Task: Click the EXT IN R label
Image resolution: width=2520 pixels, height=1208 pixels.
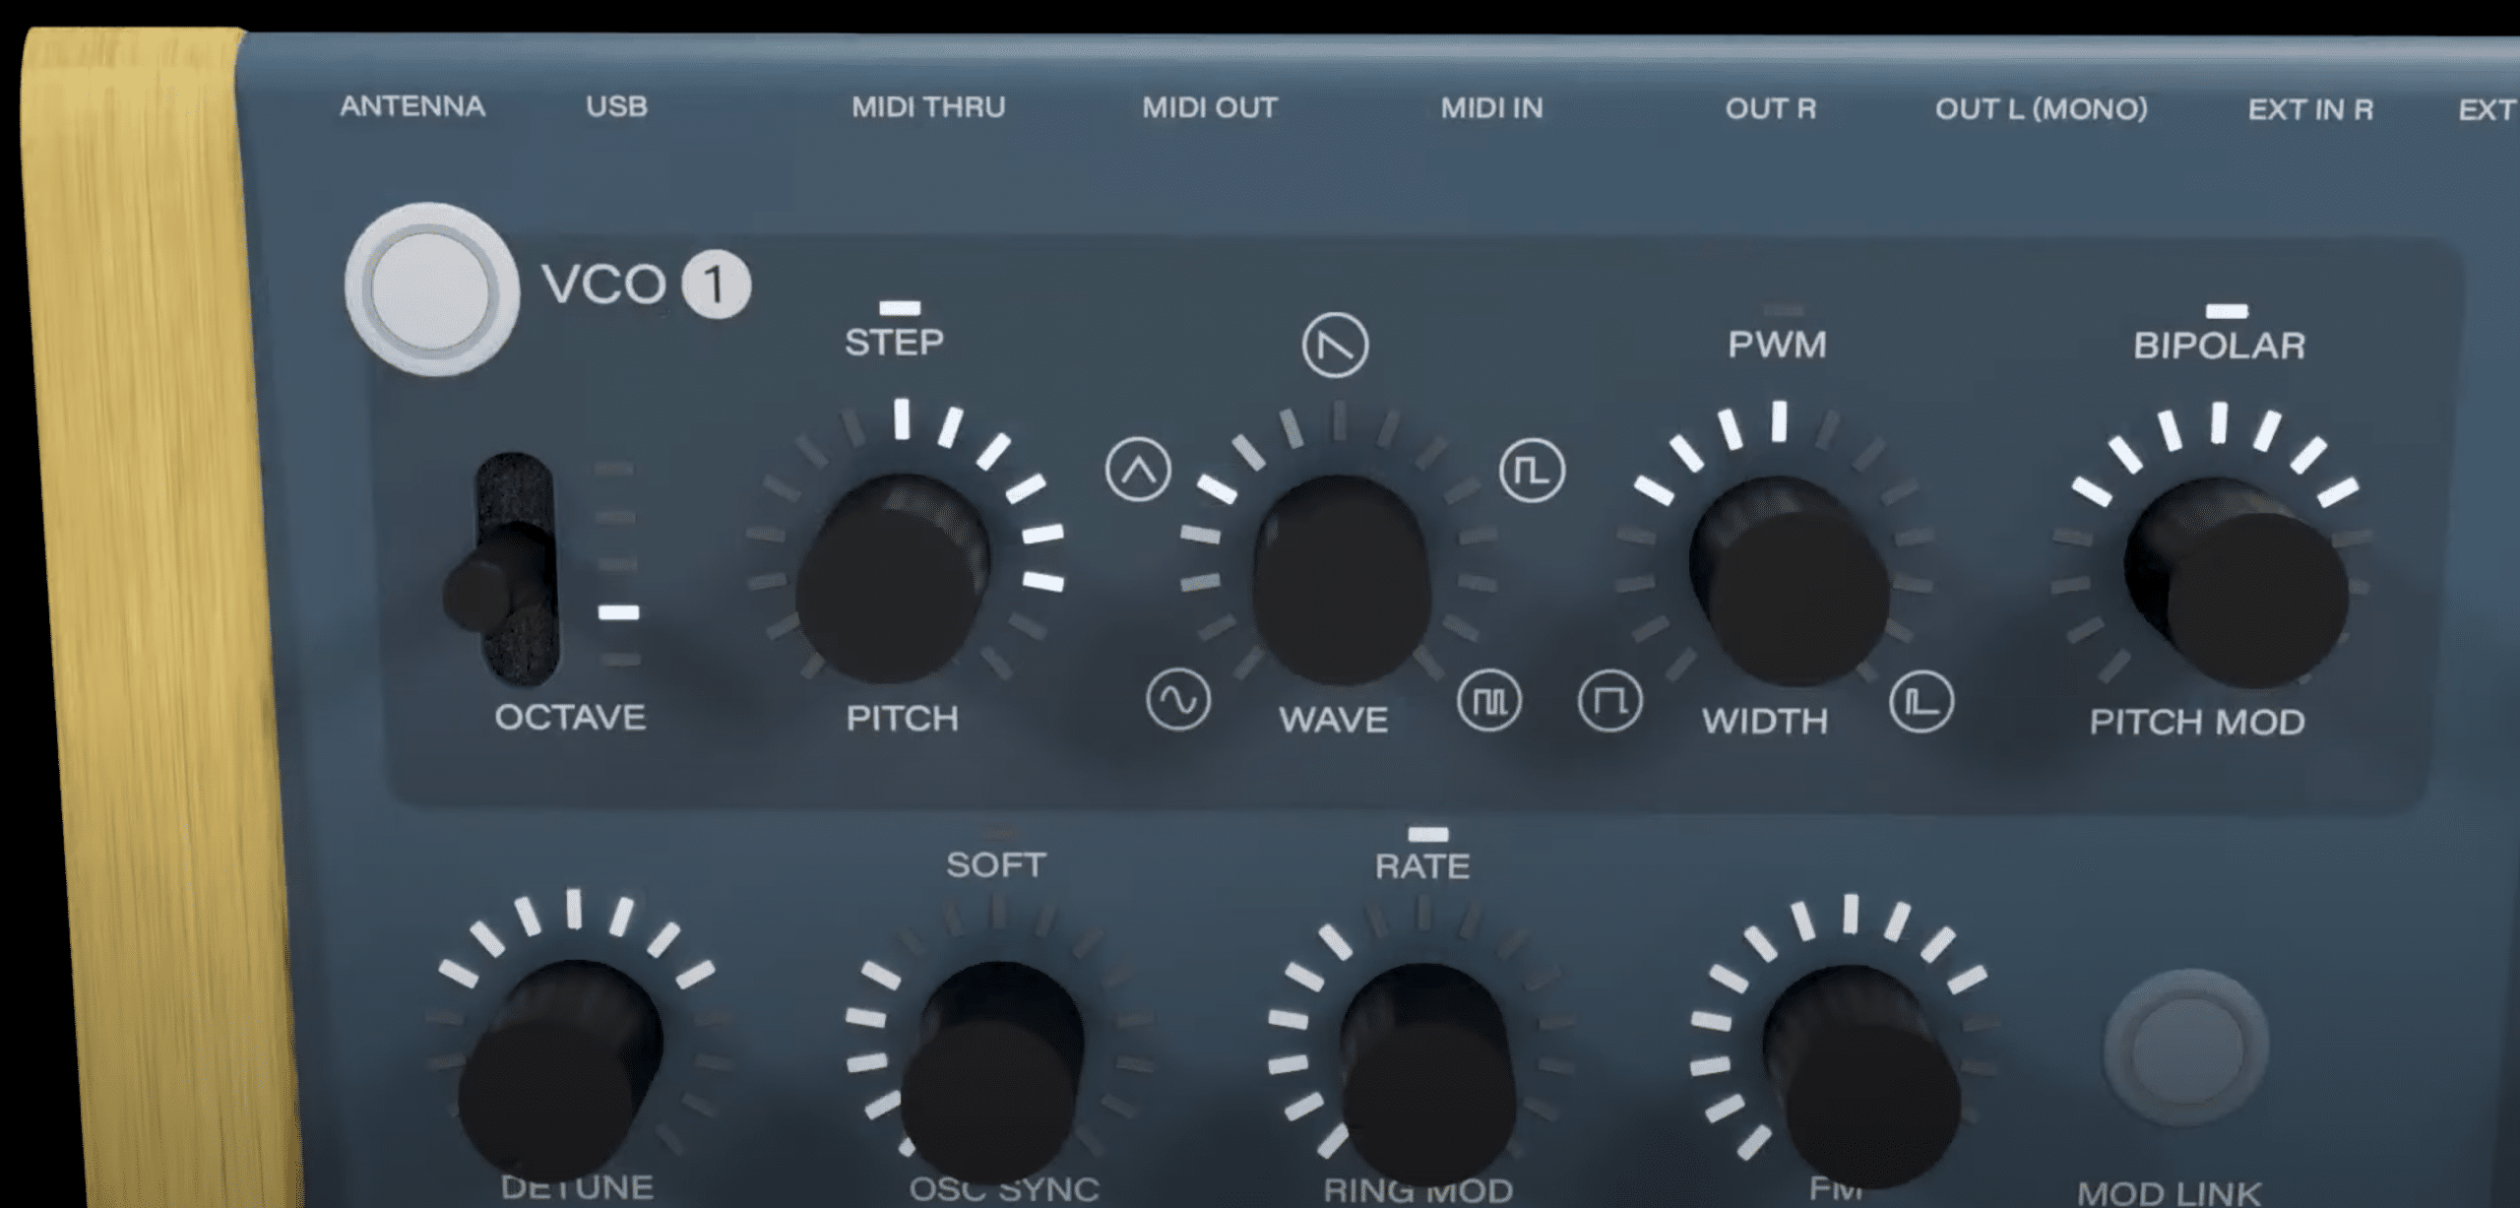Action: coord(2310,109)
